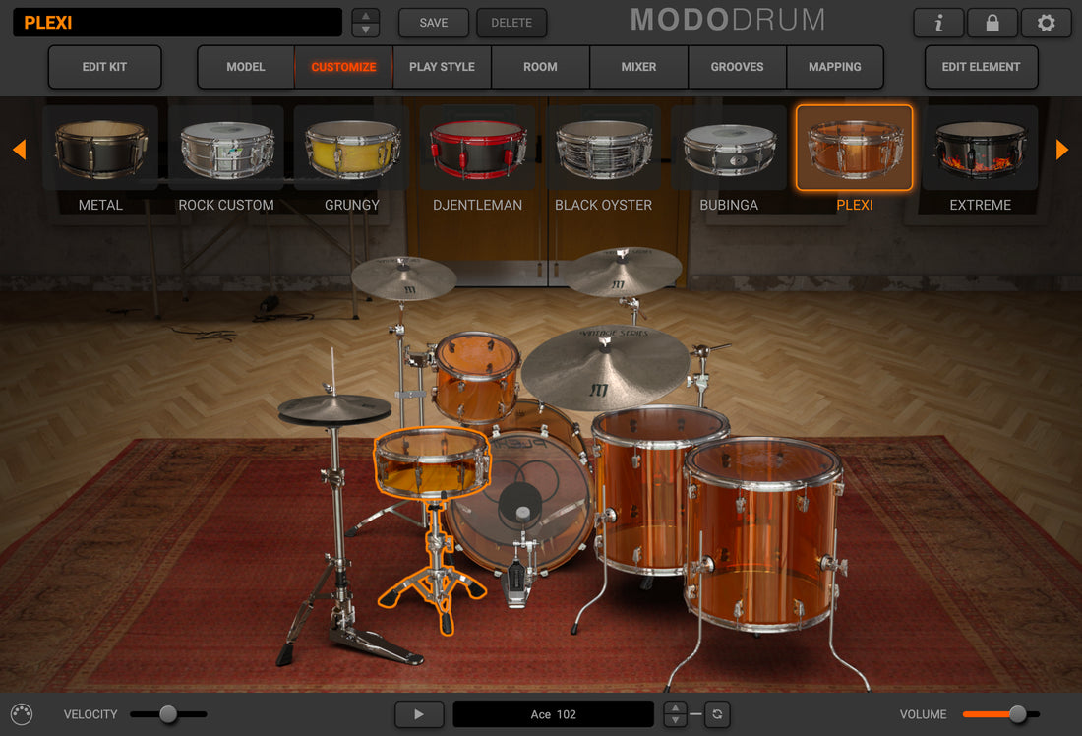This screenshot has width=1082, height=736.
Task: Show previous snare models left arrow
Action: 20,149
